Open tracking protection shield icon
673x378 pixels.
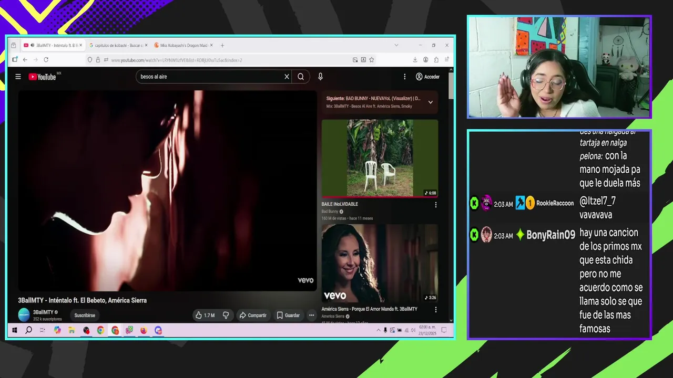89,60
